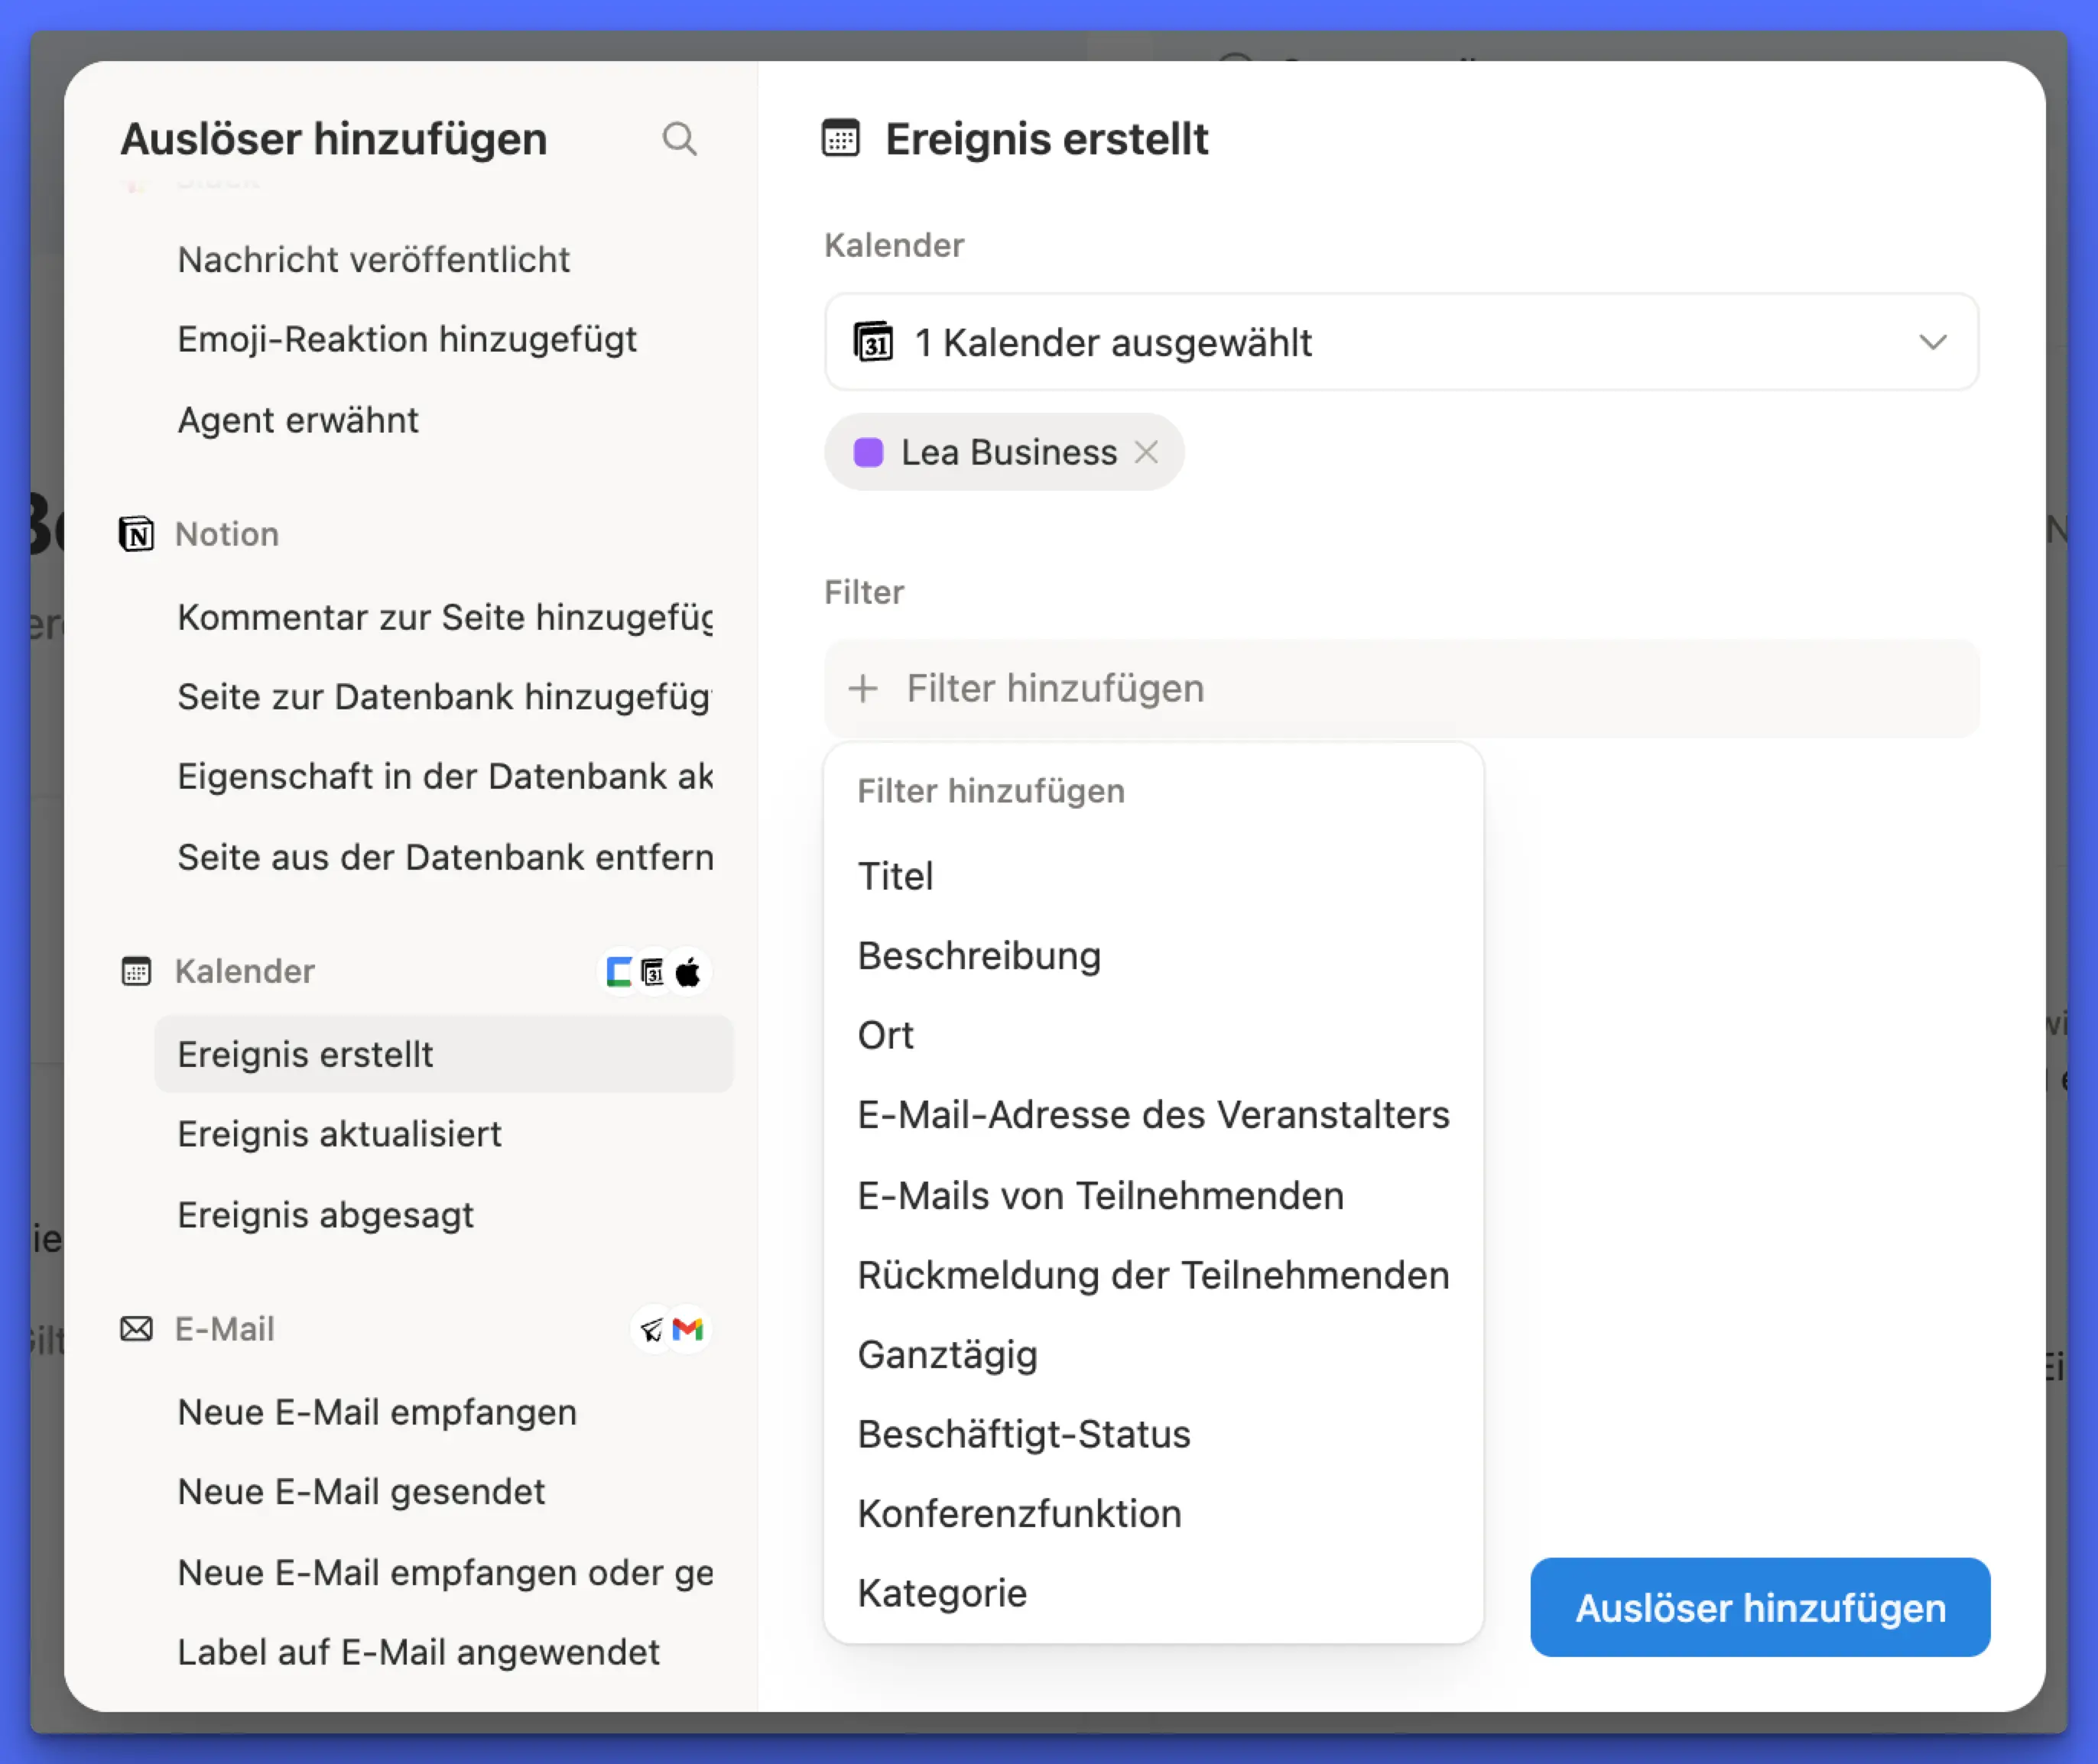Click the Notion logo icon
The image size is (2098, 1764).
tap(136, 534)
